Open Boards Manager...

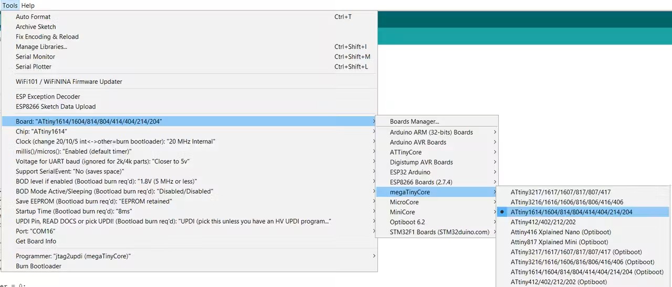tap(437, 122)
